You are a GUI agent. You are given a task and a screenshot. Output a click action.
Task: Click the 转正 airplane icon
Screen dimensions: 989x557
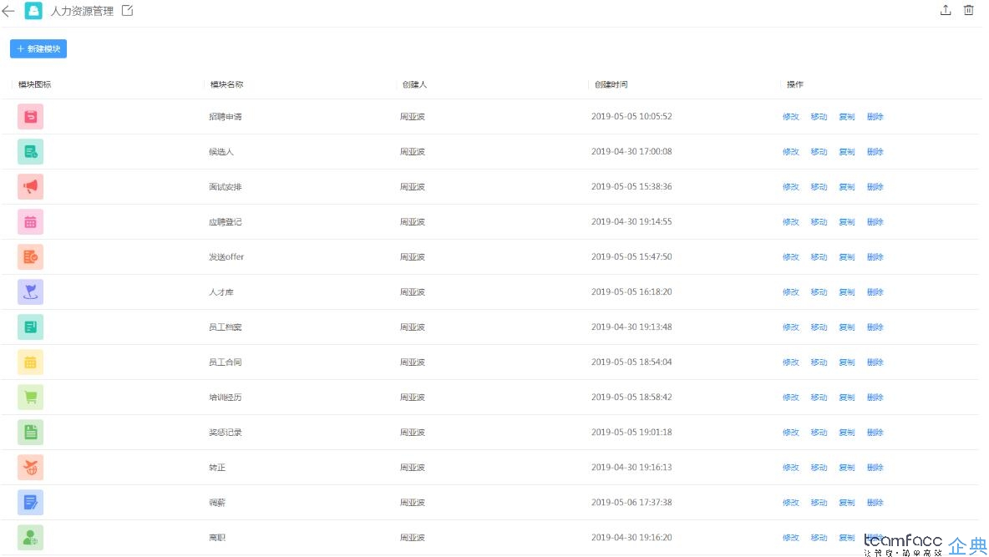[30, 468]
